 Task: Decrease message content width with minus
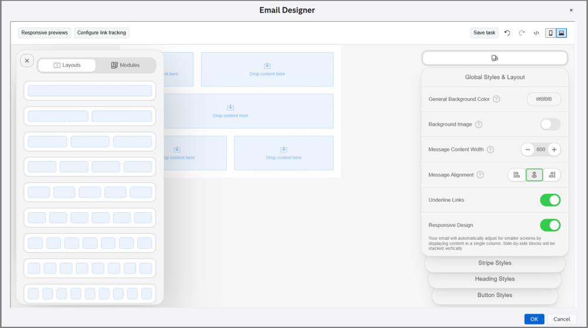tap(527, 149)
